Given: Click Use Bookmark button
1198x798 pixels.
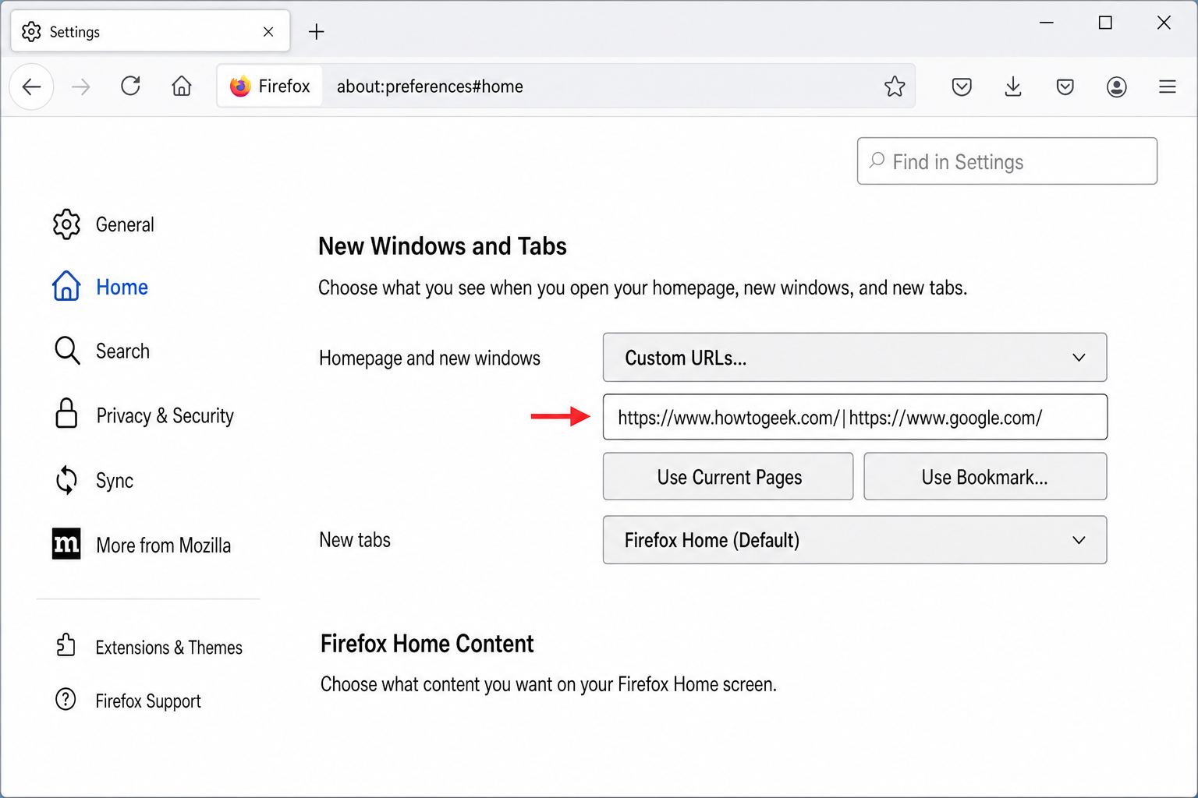Looking at the screenshot, I should tap(985, 476).
